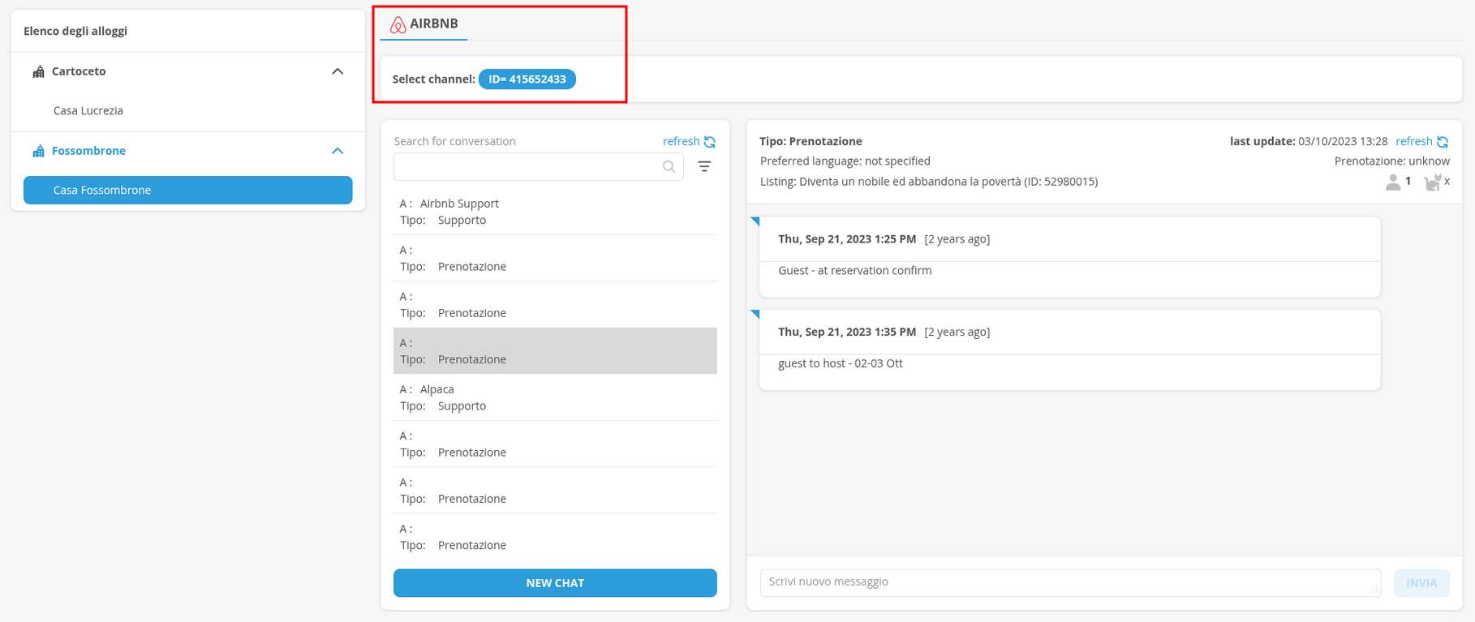Click the search magnifier icon
1475x622 pixels.
click(x=669, y=166)
